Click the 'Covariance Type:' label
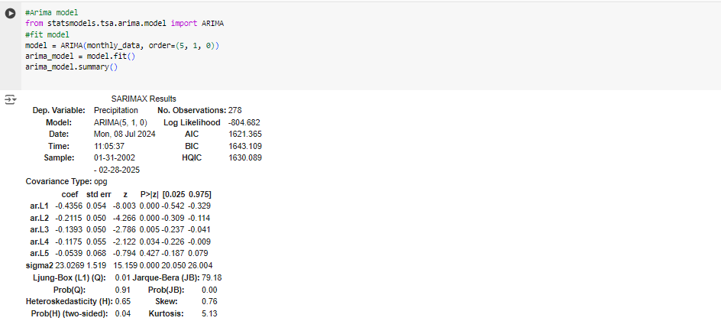The image size is (721, 334). (x=58, y=182)
